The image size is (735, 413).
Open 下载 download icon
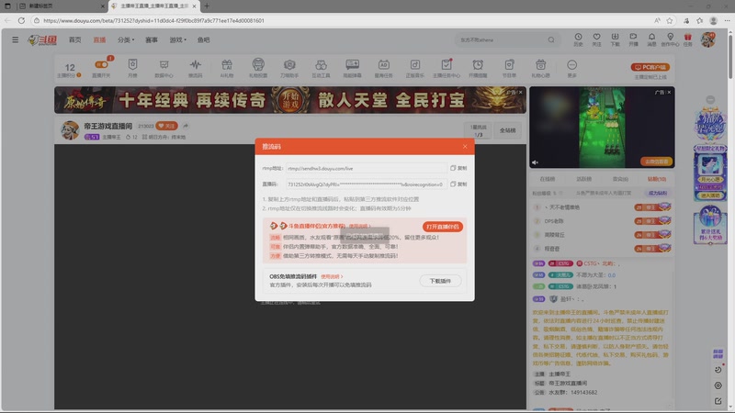pyautogui.click(x=615, y=39)
